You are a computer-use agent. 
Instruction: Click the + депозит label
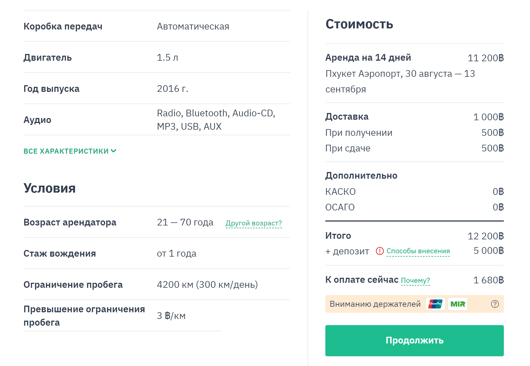pos(347,251)
